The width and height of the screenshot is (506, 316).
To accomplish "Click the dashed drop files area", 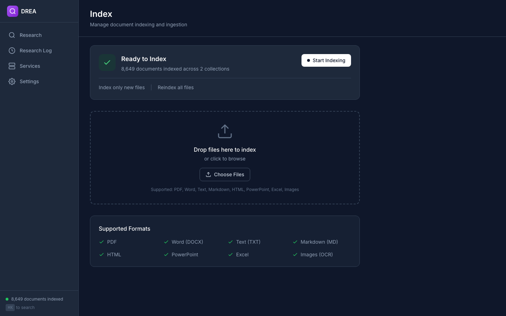I will [x=225, y=158].
